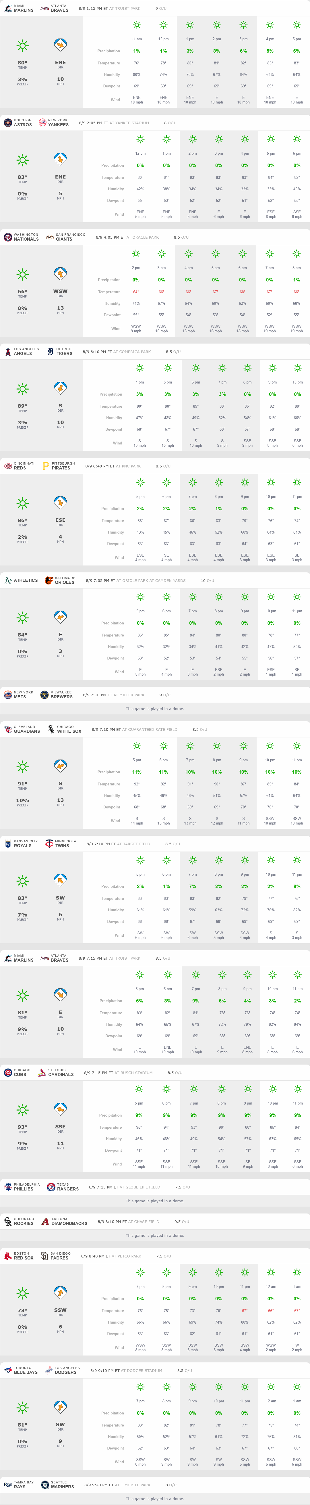Screen dimensions: 310x1505
Task: Click the Tampa Bay Rays logo
Action: coord(7,1485)
